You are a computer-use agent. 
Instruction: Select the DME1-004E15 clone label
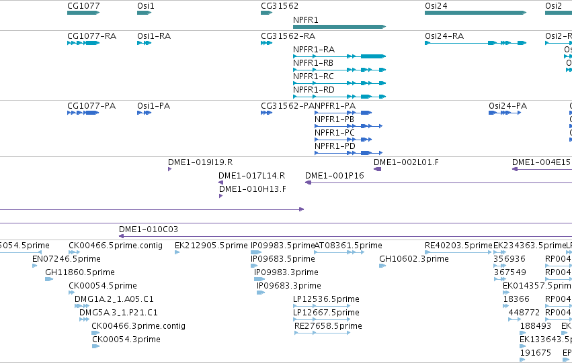point(541,162)
